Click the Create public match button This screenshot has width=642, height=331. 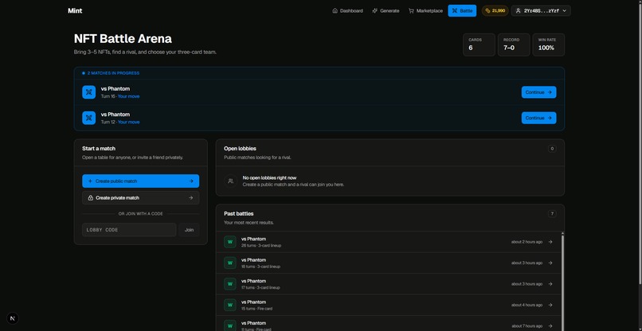(x=141, y=181)
